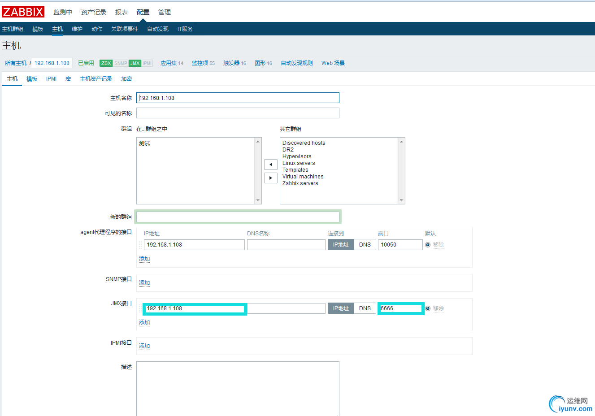Screen dimensions: 595x416
Task: Switch to the IPMI form tab
Action: (x=51, y=79)
